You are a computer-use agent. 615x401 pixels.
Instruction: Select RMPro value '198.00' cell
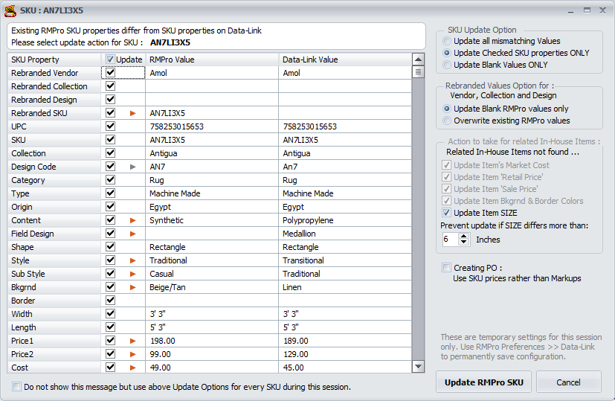212,341
